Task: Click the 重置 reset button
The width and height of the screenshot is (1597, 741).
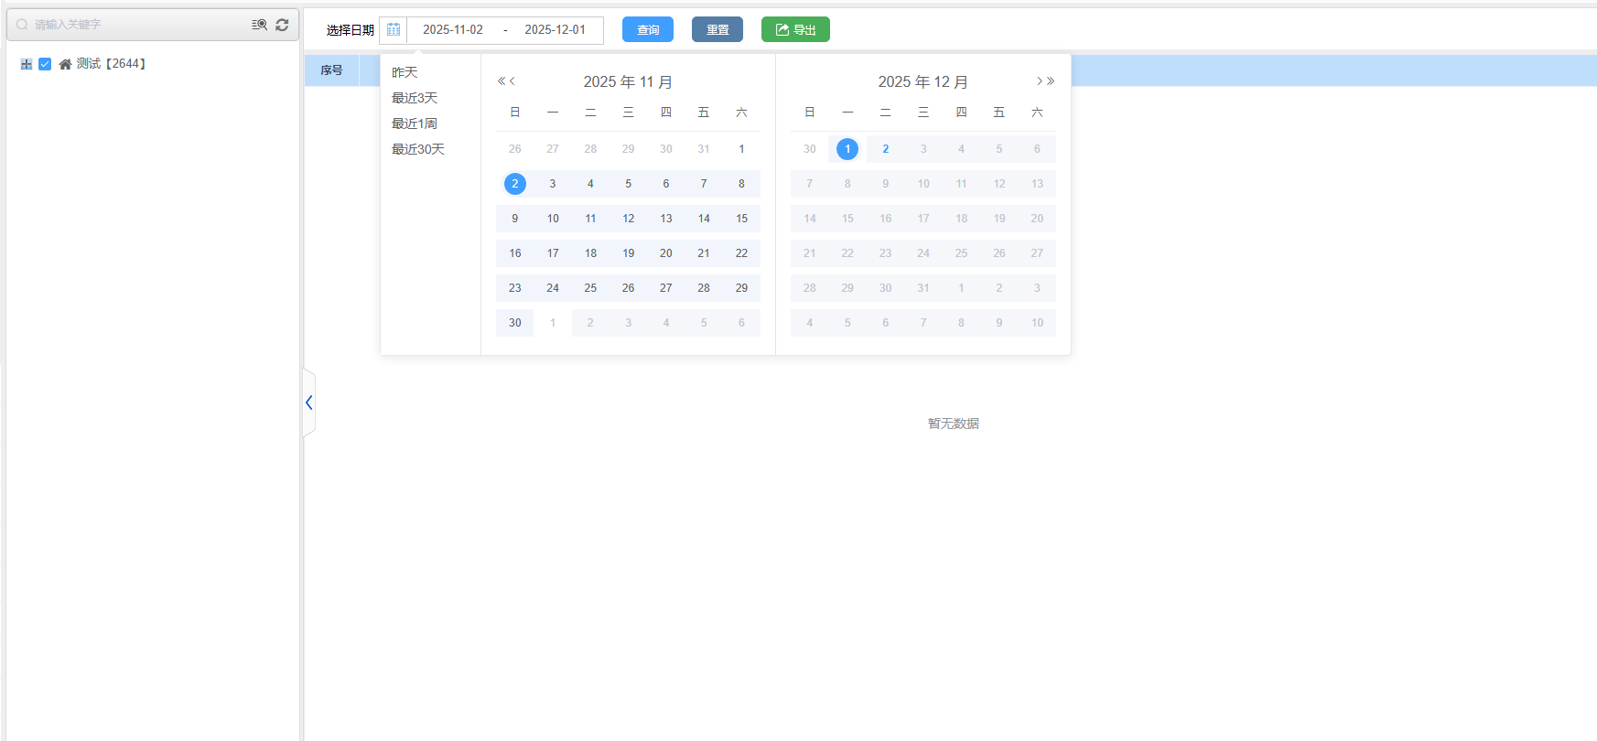Action: (718, 30)
